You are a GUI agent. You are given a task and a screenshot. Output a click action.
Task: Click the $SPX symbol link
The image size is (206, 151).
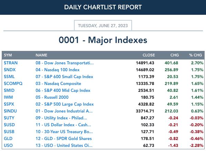(x=9, y=104)
